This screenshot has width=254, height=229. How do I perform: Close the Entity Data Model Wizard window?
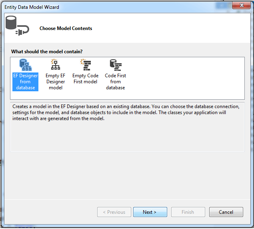pos(241,5)
